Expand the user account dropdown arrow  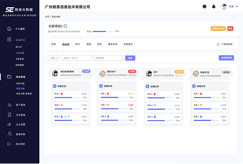pyautogui.click(x=237, y=6)
